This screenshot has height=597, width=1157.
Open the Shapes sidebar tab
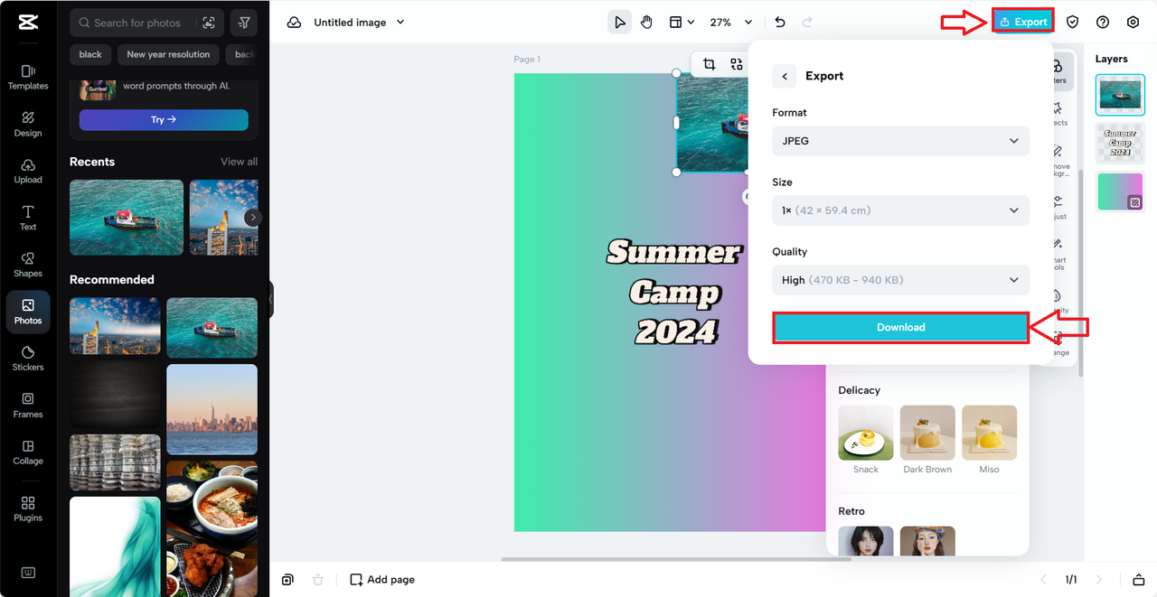[28, 264]
